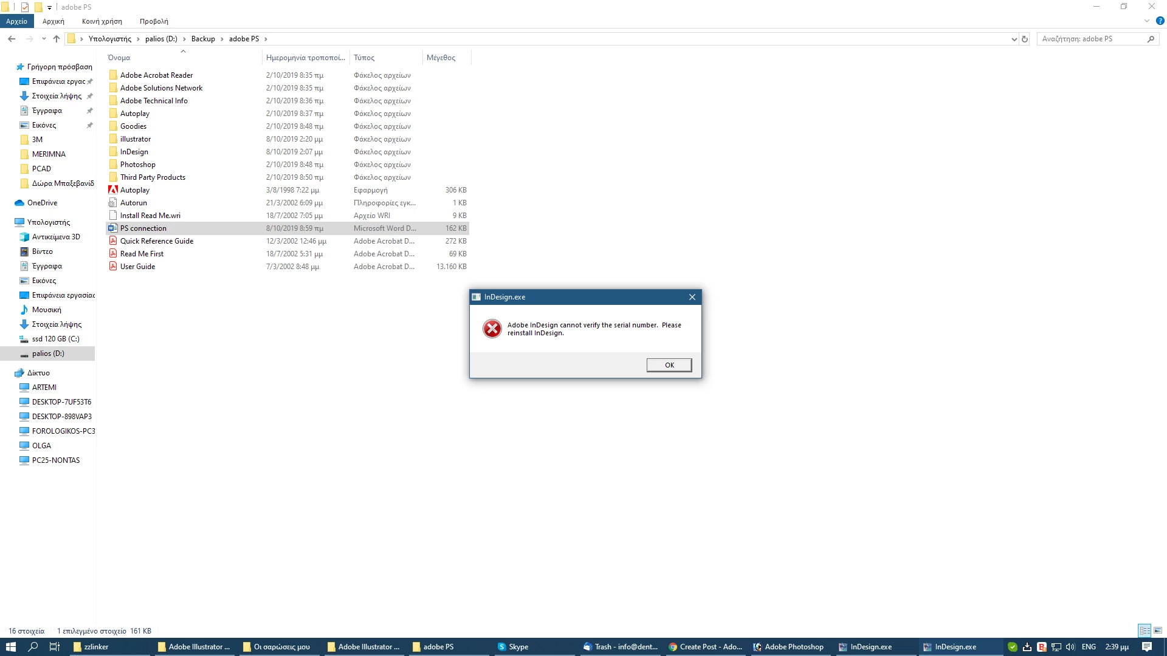Viewport: 1167px width, 656px height.
Task: Open the Quick Reference Guide PDF
Action: (156, 241)
